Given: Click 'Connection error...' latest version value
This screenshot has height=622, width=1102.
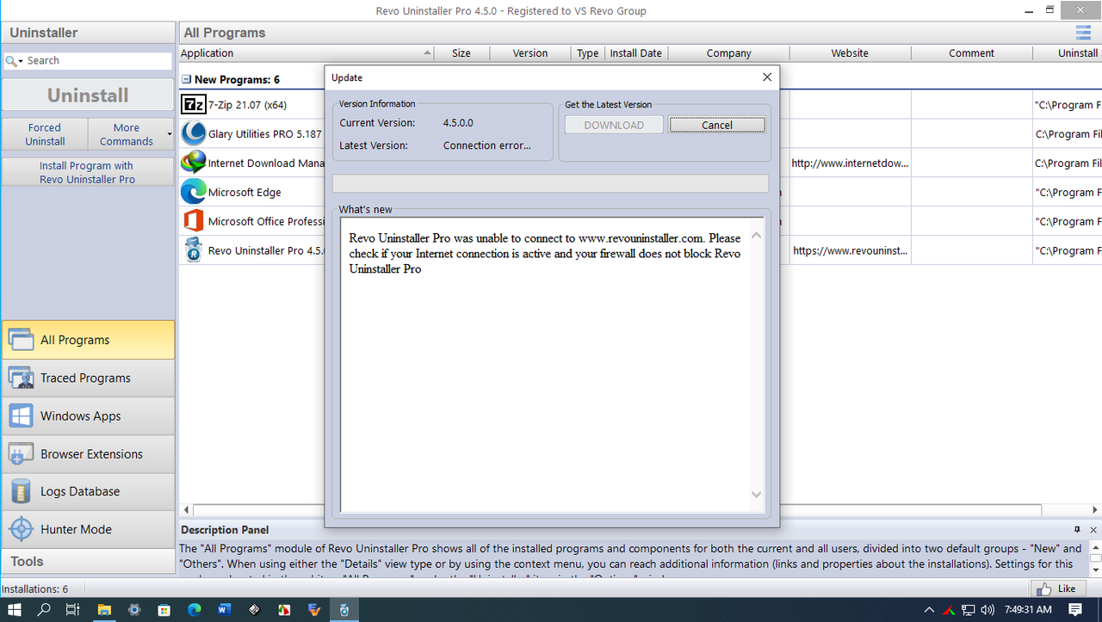Looking at the screenshot, I should 487,145.
